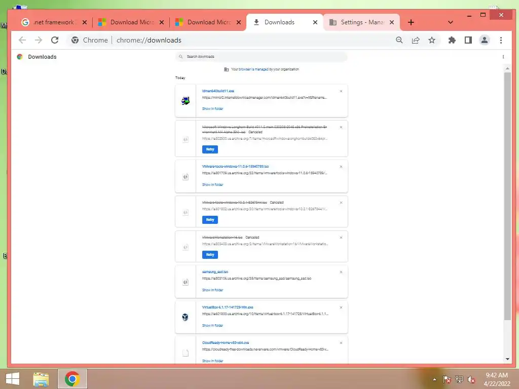Click the Search downloads field
This screenshot has height=389, width=519.
point(261,57)
